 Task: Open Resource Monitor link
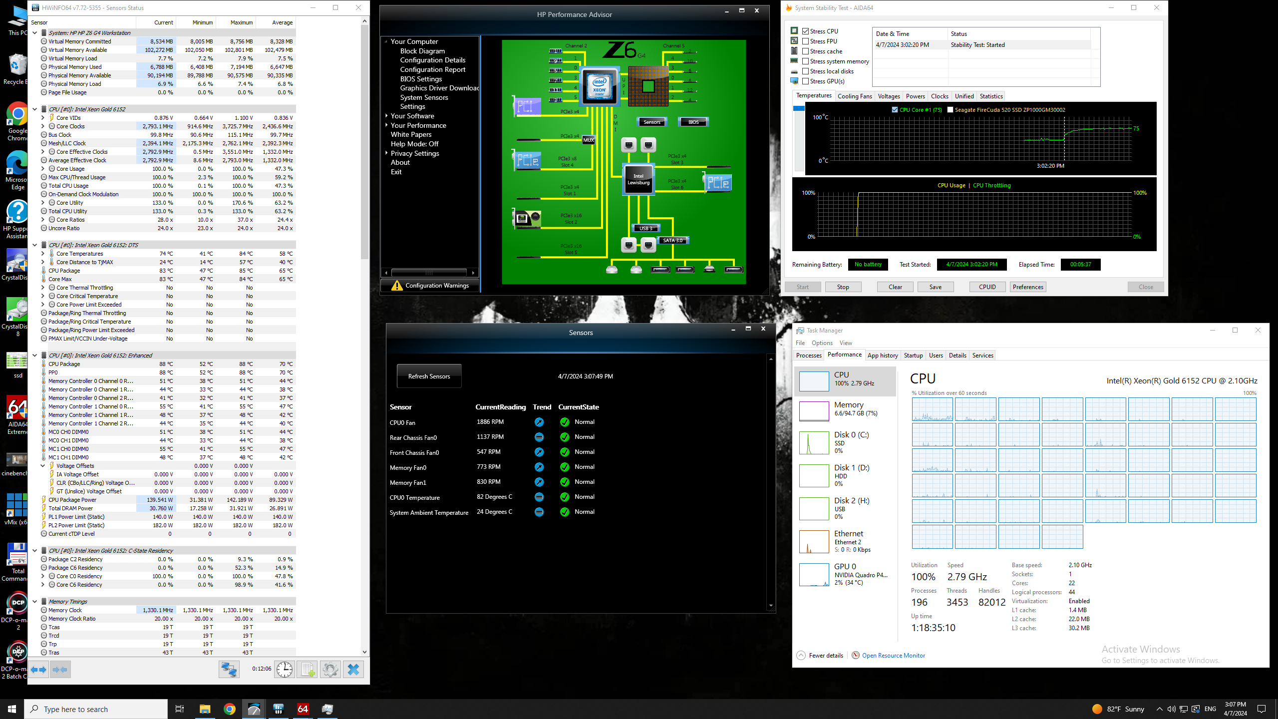(x=893, y=655)
